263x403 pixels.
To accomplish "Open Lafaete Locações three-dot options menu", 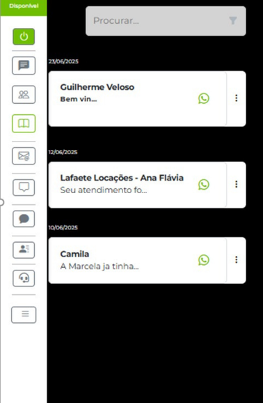I will point(237,184).
